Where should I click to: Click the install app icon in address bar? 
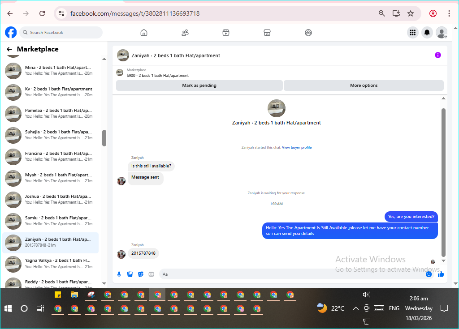(x=396, y=13)
